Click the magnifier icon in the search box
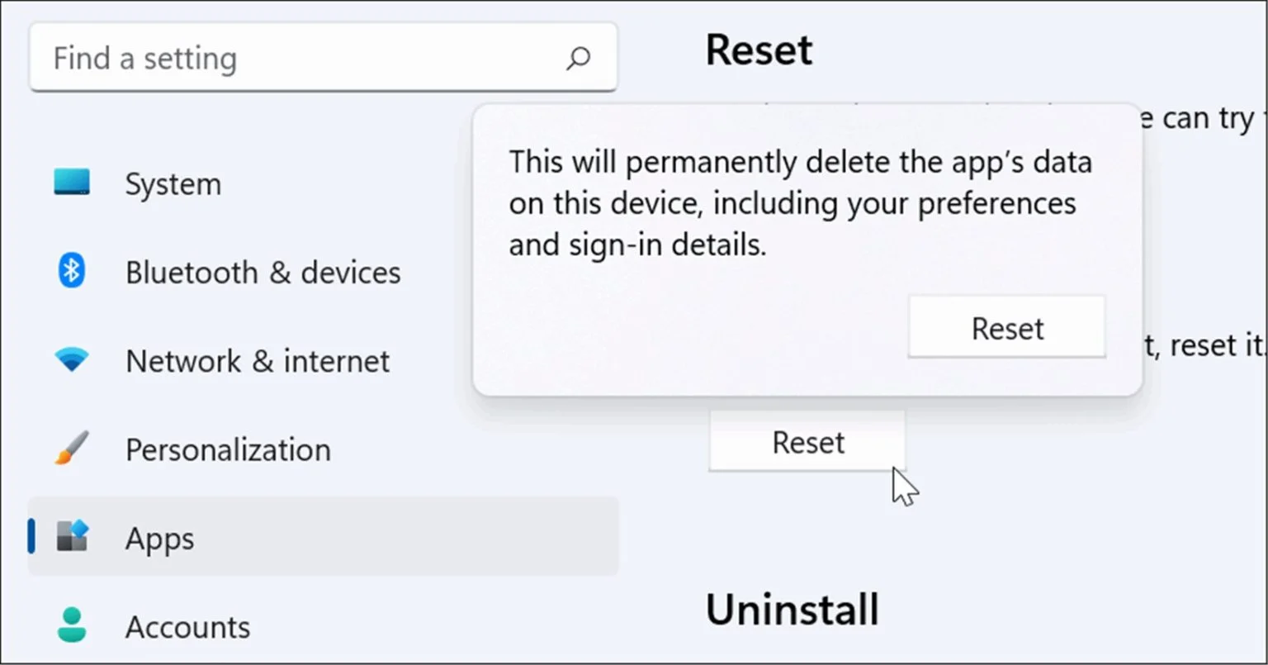 point(578,58)
